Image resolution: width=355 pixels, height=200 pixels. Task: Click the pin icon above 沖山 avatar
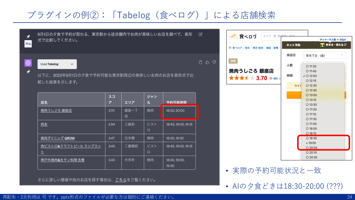pos(28,36)
